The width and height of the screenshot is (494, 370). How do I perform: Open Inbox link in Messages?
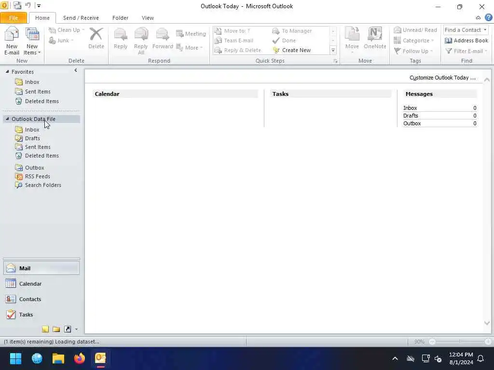point(410,108)
